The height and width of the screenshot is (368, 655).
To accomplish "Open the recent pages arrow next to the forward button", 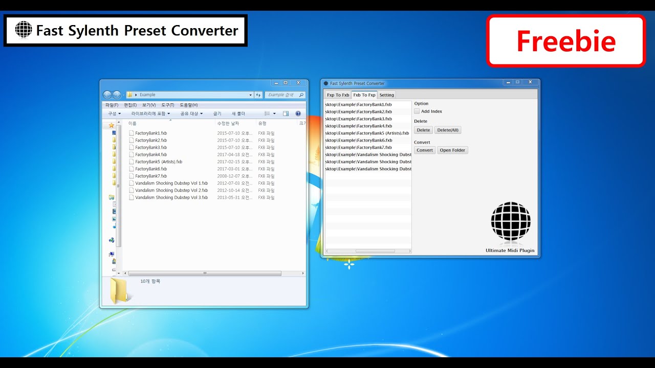I will pyautogui.click(x=123, y=95).
